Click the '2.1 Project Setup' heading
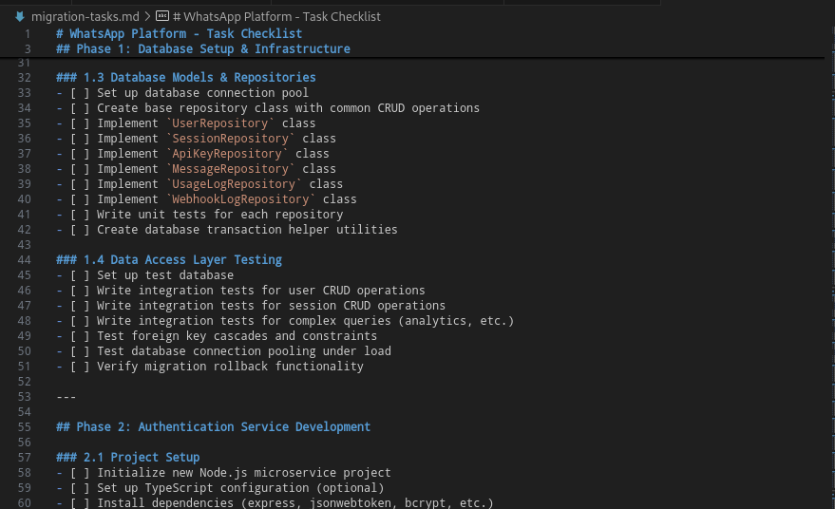 (142, 458)
